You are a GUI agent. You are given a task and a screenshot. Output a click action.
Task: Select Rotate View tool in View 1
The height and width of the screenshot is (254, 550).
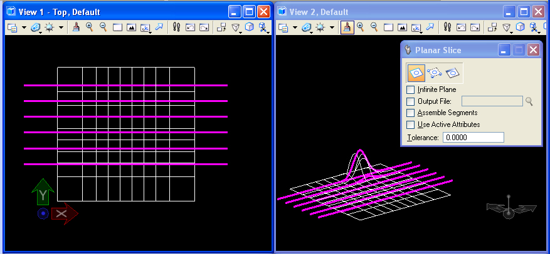(x=145, y=28)
